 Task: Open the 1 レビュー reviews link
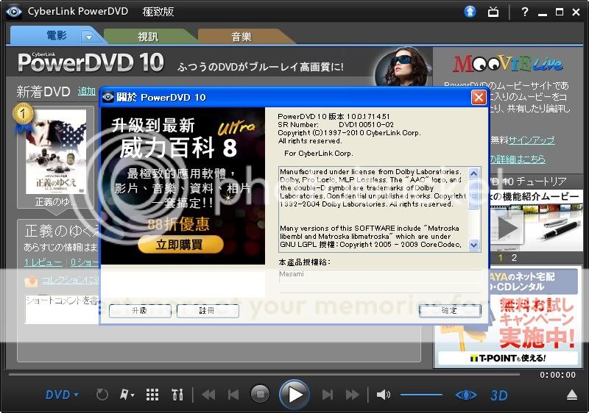(x=43, y=262)
